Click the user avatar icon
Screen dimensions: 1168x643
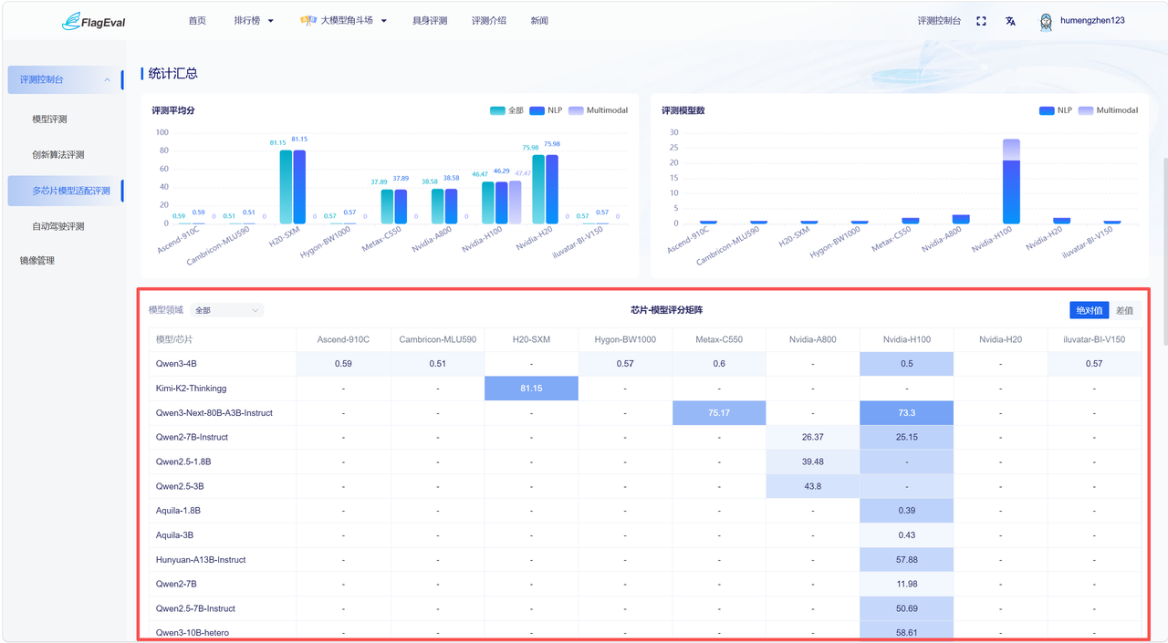(x=1046, y=22)
